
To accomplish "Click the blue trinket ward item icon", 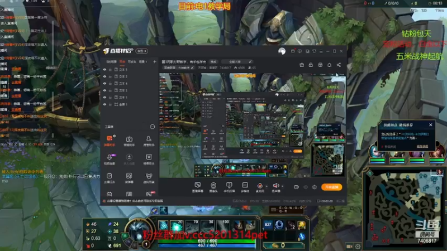I will [301, 236].
